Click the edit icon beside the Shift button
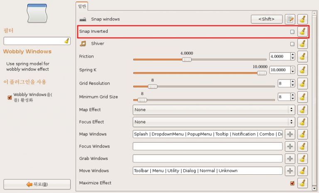Screen dimensions: 319x193 tap(290, 19)
